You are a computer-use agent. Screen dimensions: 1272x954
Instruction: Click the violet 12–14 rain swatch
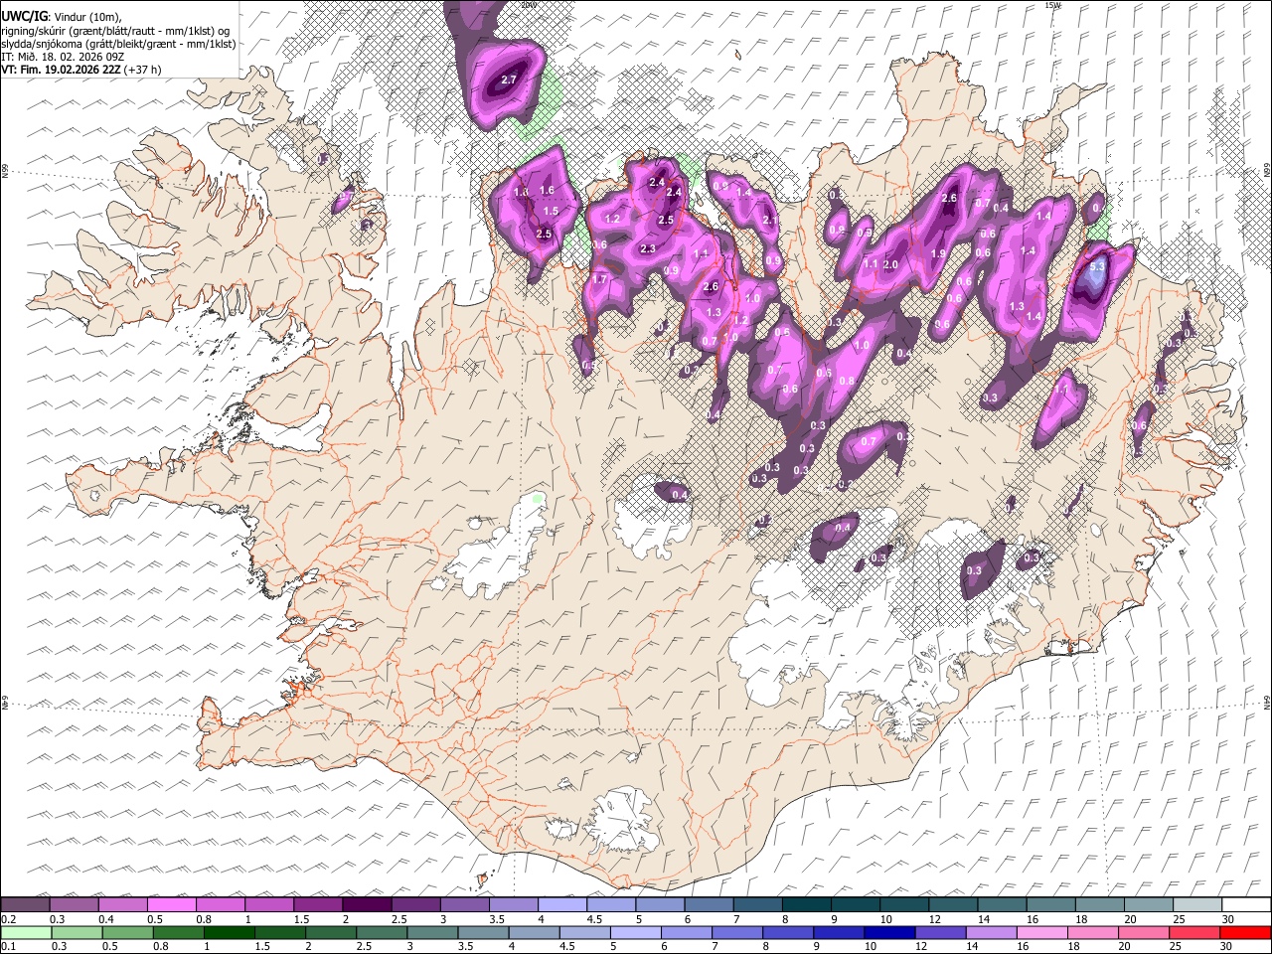pos(940,932)
